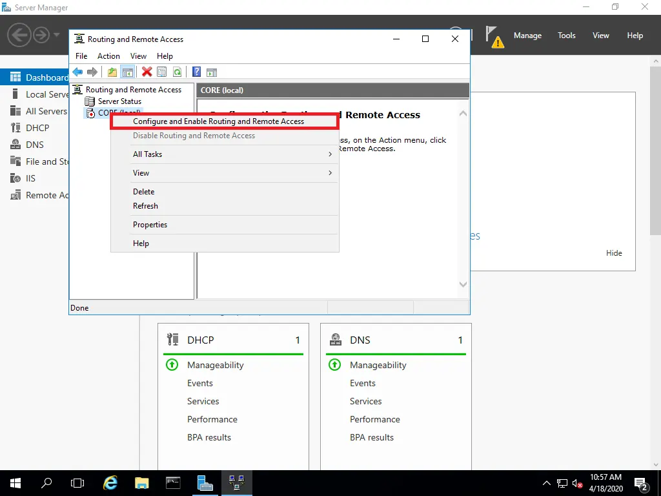
Task: Show hidden tray icons chevron
Action: [546, 483]
